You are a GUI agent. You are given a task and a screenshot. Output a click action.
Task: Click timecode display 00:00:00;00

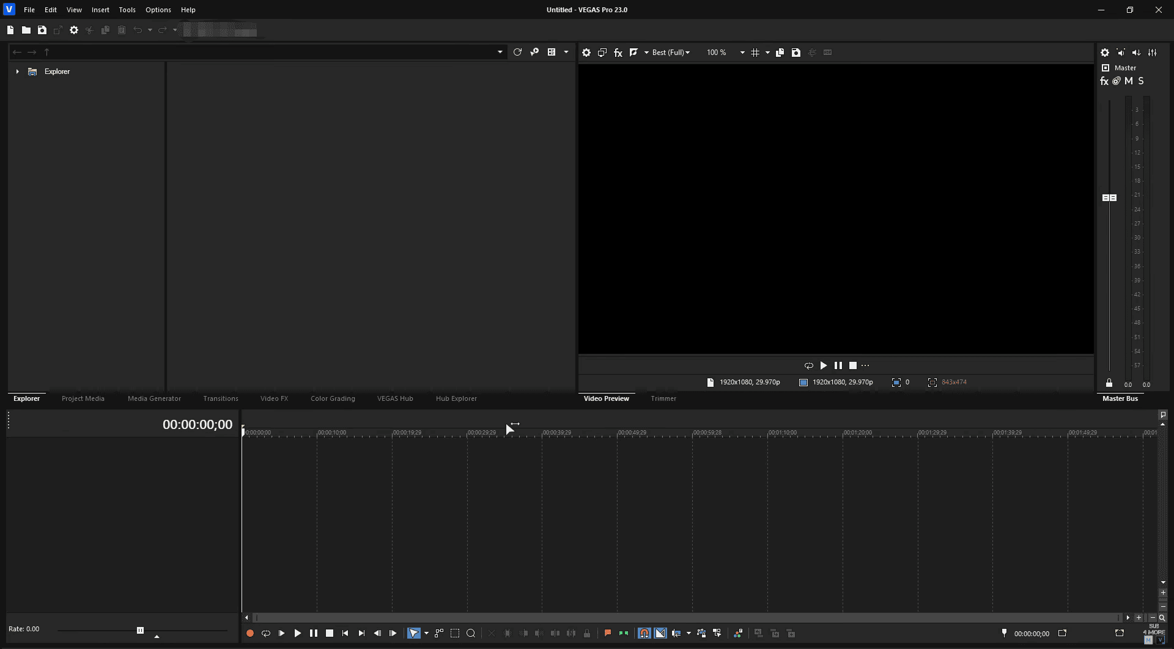(x=198, y=425)
